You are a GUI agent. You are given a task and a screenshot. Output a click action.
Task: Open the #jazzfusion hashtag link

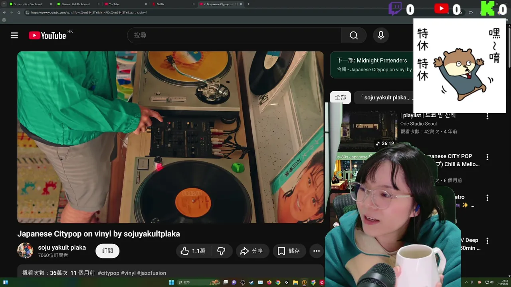point(152,273)
